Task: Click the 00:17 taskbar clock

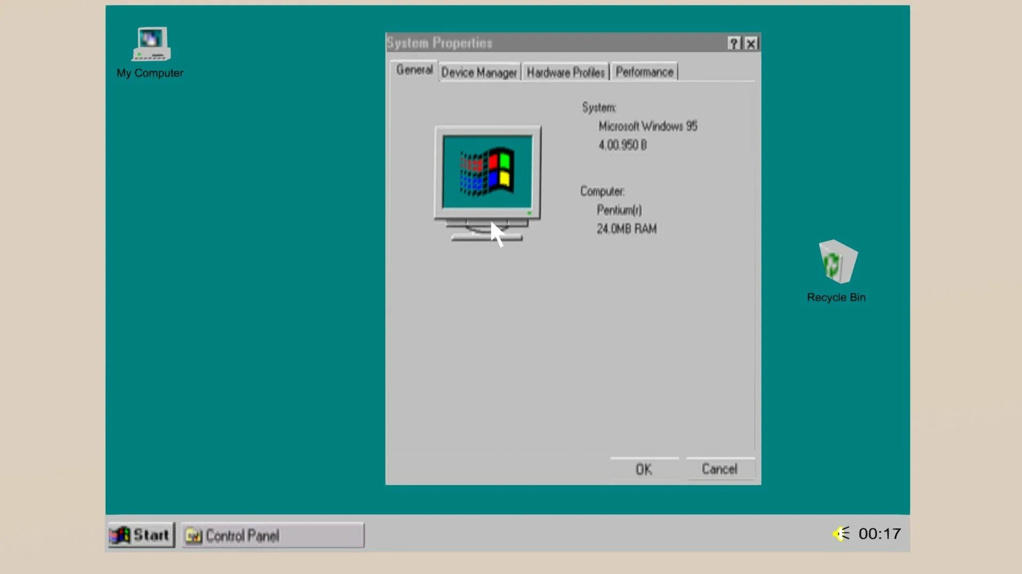Action: (879, 534)
